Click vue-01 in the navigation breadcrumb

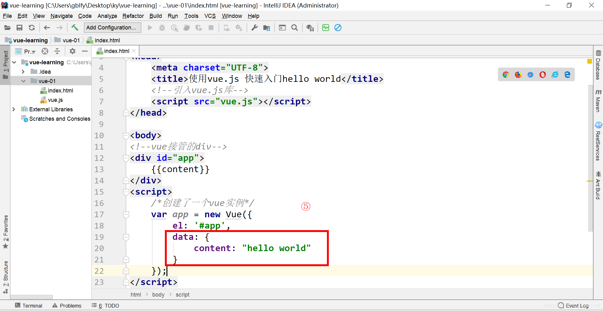pos(67,40)
